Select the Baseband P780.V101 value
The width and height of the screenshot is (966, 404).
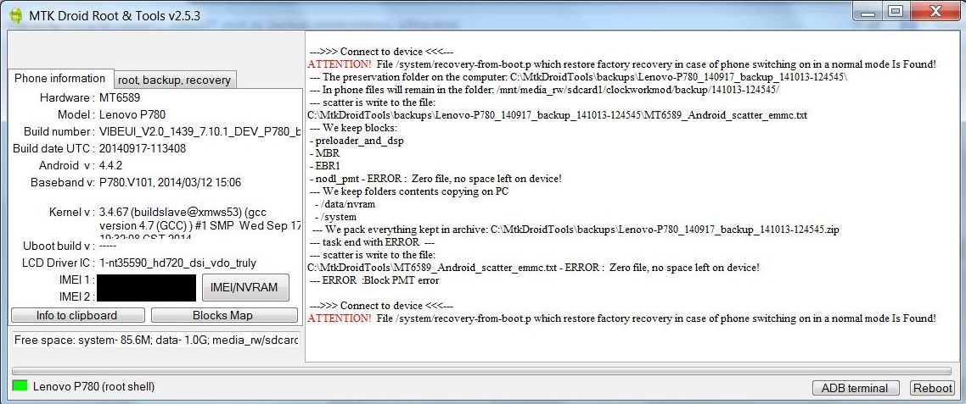[170, 182]
